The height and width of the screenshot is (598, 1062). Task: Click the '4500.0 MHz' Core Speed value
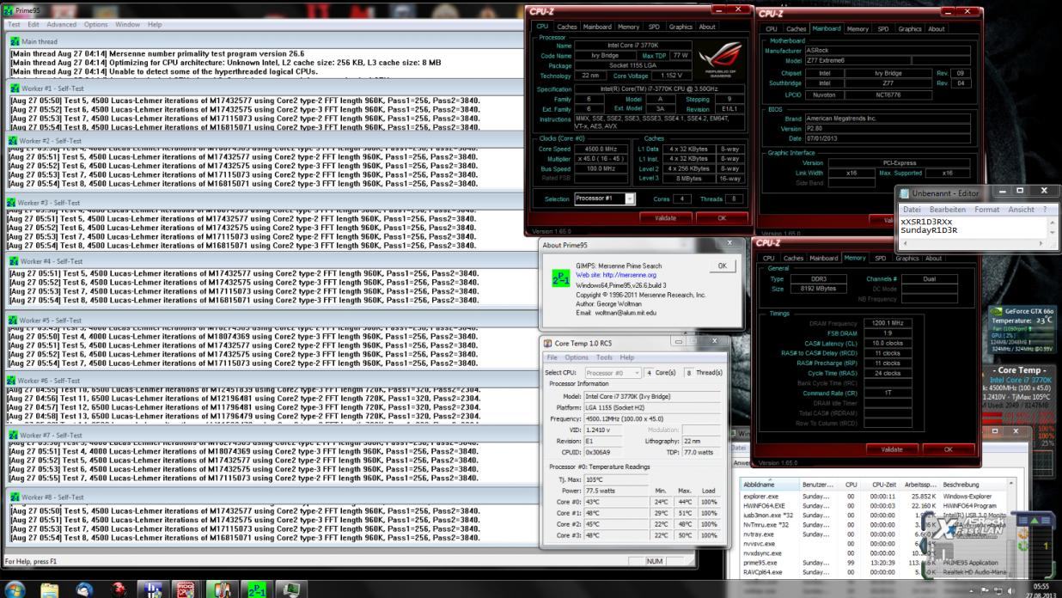[602, 149]
